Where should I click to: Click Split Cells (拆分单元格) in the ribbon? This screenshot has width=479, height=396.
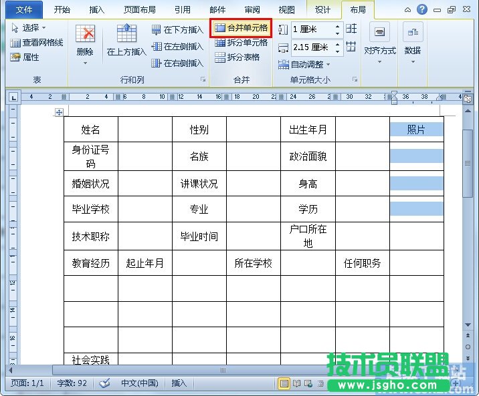[241, 43]
